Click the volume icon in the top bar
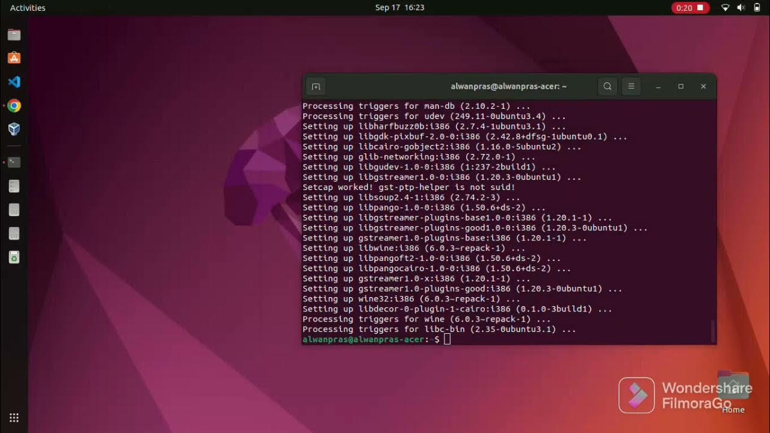 (741, 8)
